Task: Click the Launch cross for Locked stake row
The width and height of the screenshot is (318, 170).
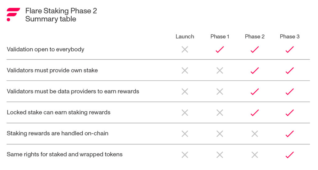Action: [x=185, y=113]
